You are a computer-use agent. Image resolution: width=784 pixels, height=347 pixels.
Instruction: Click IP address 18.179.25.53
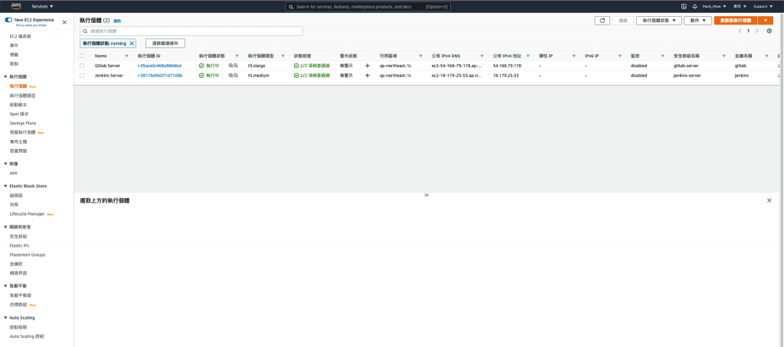pyautogui.click(x=505, y=76)
